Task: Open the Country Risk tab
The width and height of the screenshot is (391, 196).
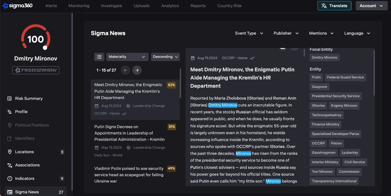Action: coord(229,6)
